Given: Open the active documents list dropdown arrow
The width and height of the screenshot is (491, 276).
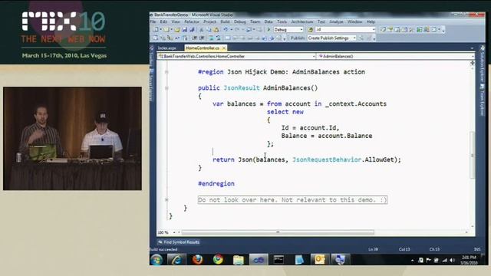Looking at the screenshot, I should (472, 48).
